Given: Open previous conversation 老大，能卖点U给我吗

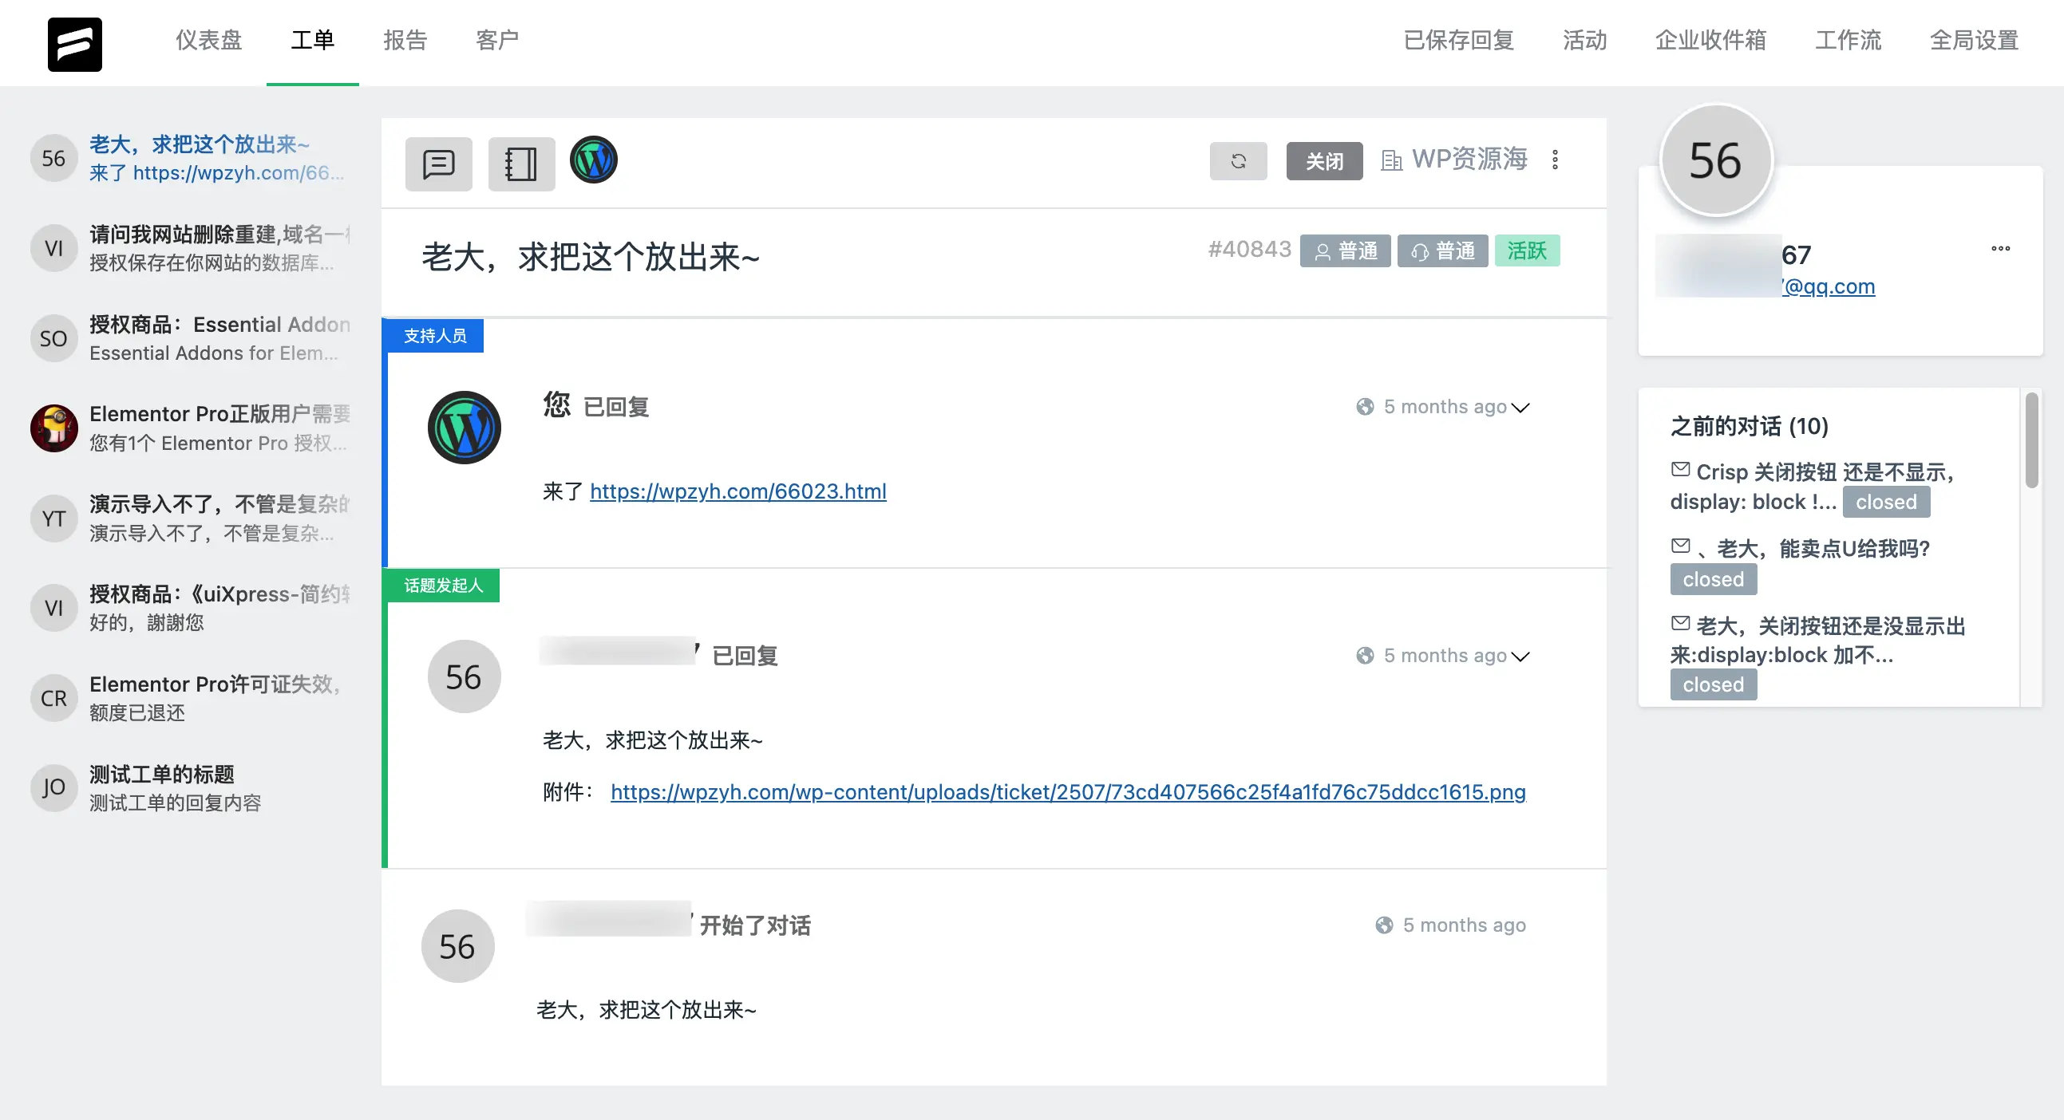Looking at the screenshot, I should coord(1813,548).
